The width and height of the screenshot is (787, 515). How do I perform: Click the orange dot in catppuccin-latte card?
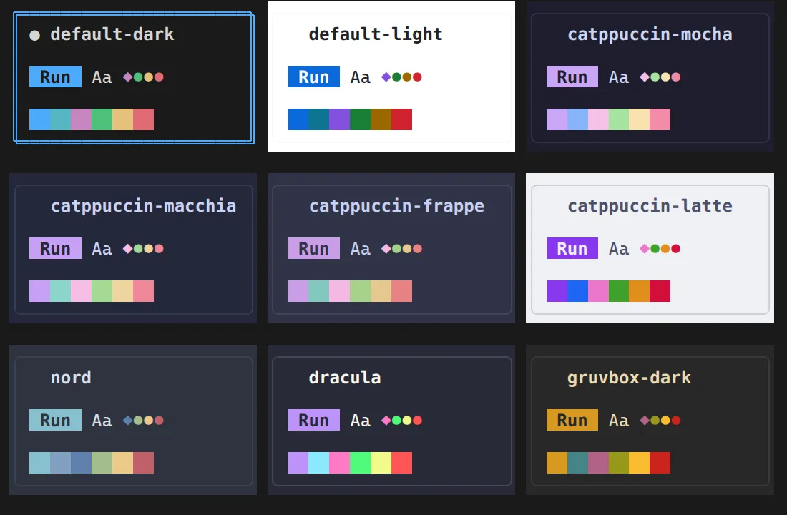coord(665,248)
